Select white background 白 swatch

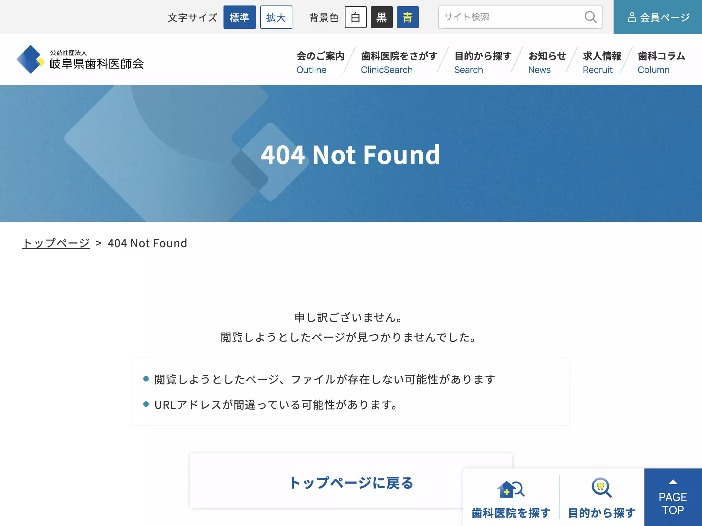[355, 17]
